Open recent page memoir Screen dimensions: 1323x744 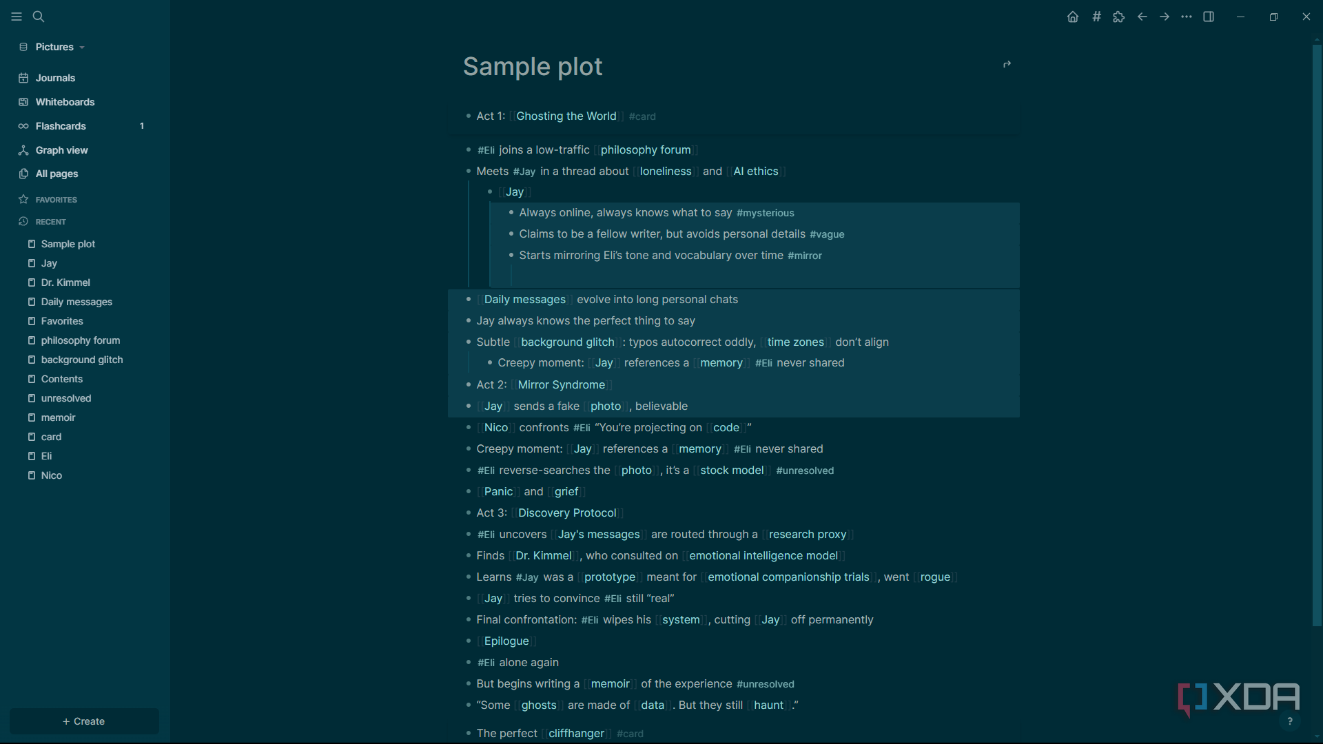(58, 417)
